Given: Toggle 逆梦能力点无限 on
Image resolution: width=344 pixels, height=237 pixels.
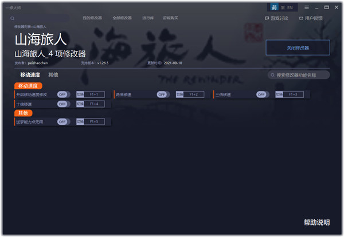Looking at the screenshot, I should [x=64, y=121].
